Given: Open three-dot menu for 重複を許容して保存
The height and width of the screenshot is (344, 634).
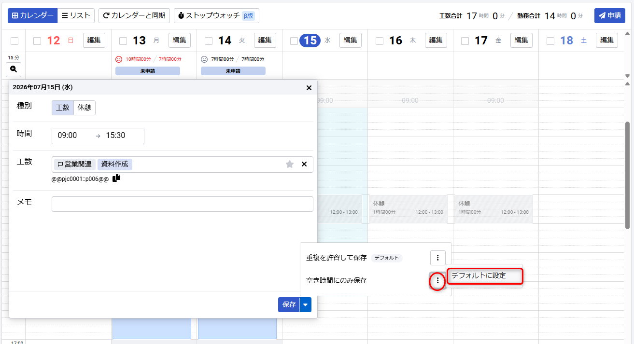Looking at the screenshot, I should (x=437, y=258).
